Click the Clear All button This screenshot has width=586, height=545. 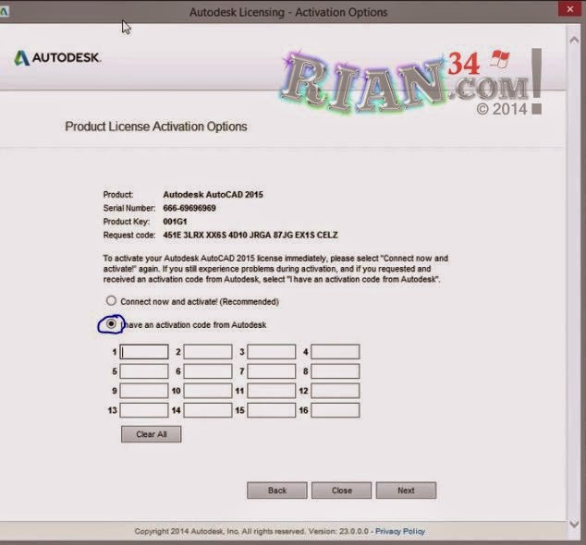152,434
